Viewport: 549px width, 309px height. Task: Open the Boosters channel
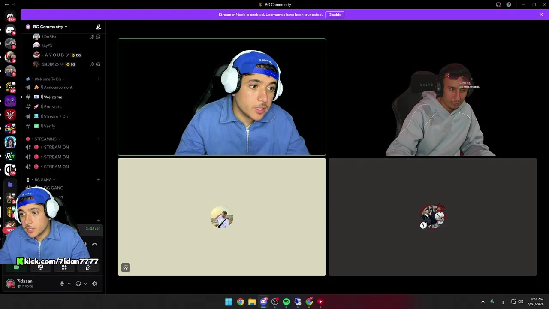pos(63,106)
